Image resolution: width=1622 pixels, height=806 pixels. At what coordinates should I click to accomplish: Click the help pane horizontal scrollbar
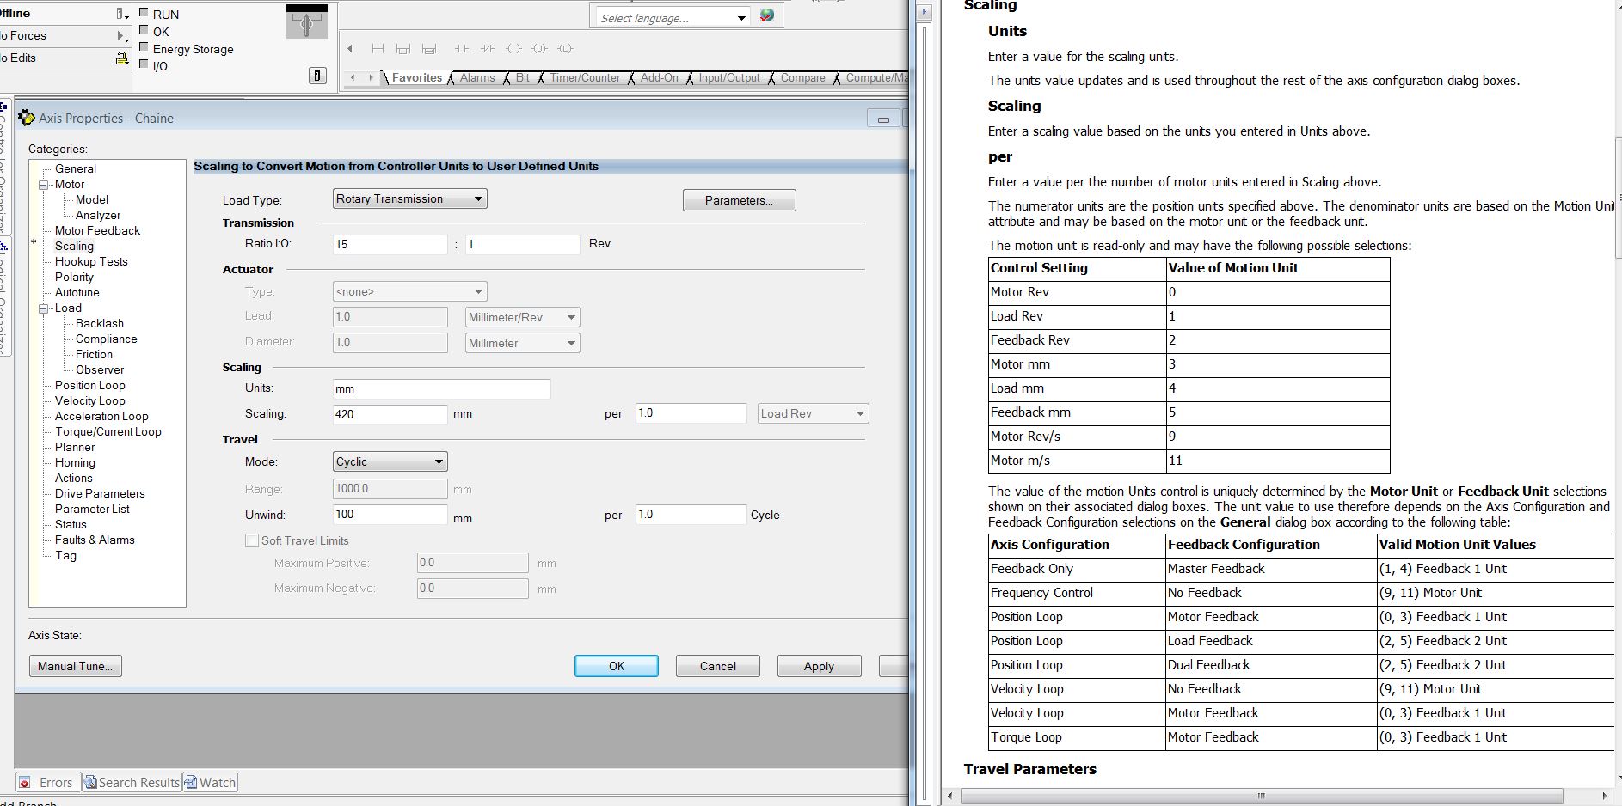(x=1261, y=796)
